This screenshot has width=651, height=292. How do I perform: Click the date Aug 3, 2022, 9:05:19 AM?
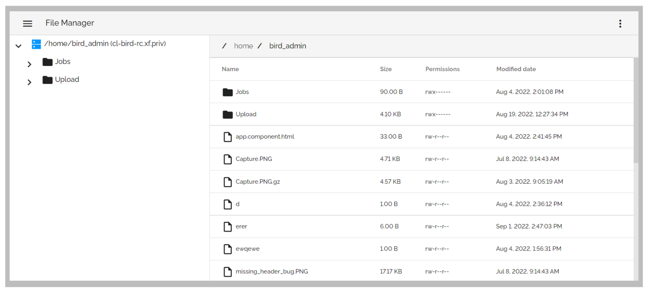coord(529,182)
